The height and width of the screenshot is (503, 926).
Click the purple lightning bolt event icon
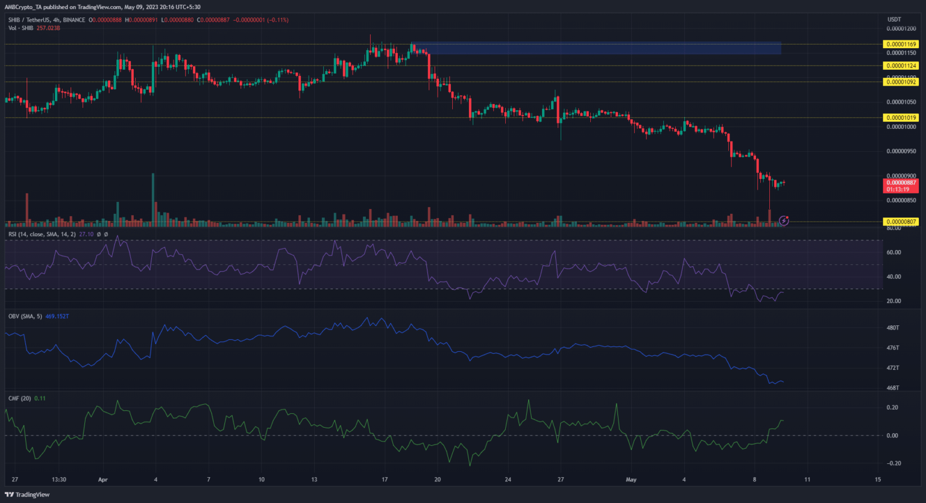click(784, 221)
